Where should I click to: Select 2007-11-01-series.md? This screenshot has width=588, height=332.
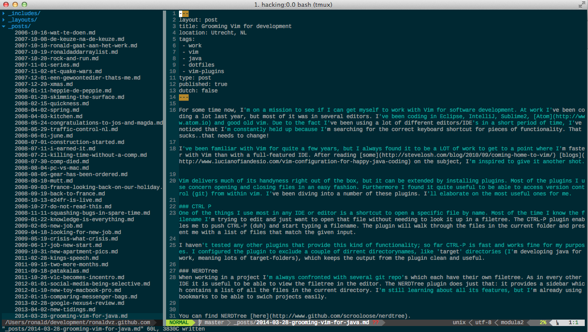[x=47, y=65]
